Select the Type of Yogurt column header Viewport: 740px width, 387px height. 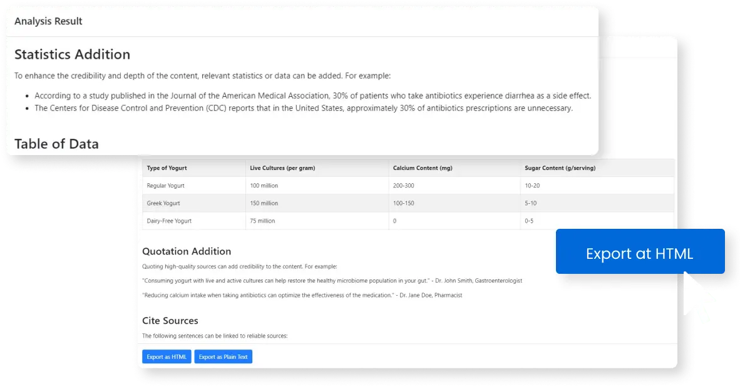167,168
